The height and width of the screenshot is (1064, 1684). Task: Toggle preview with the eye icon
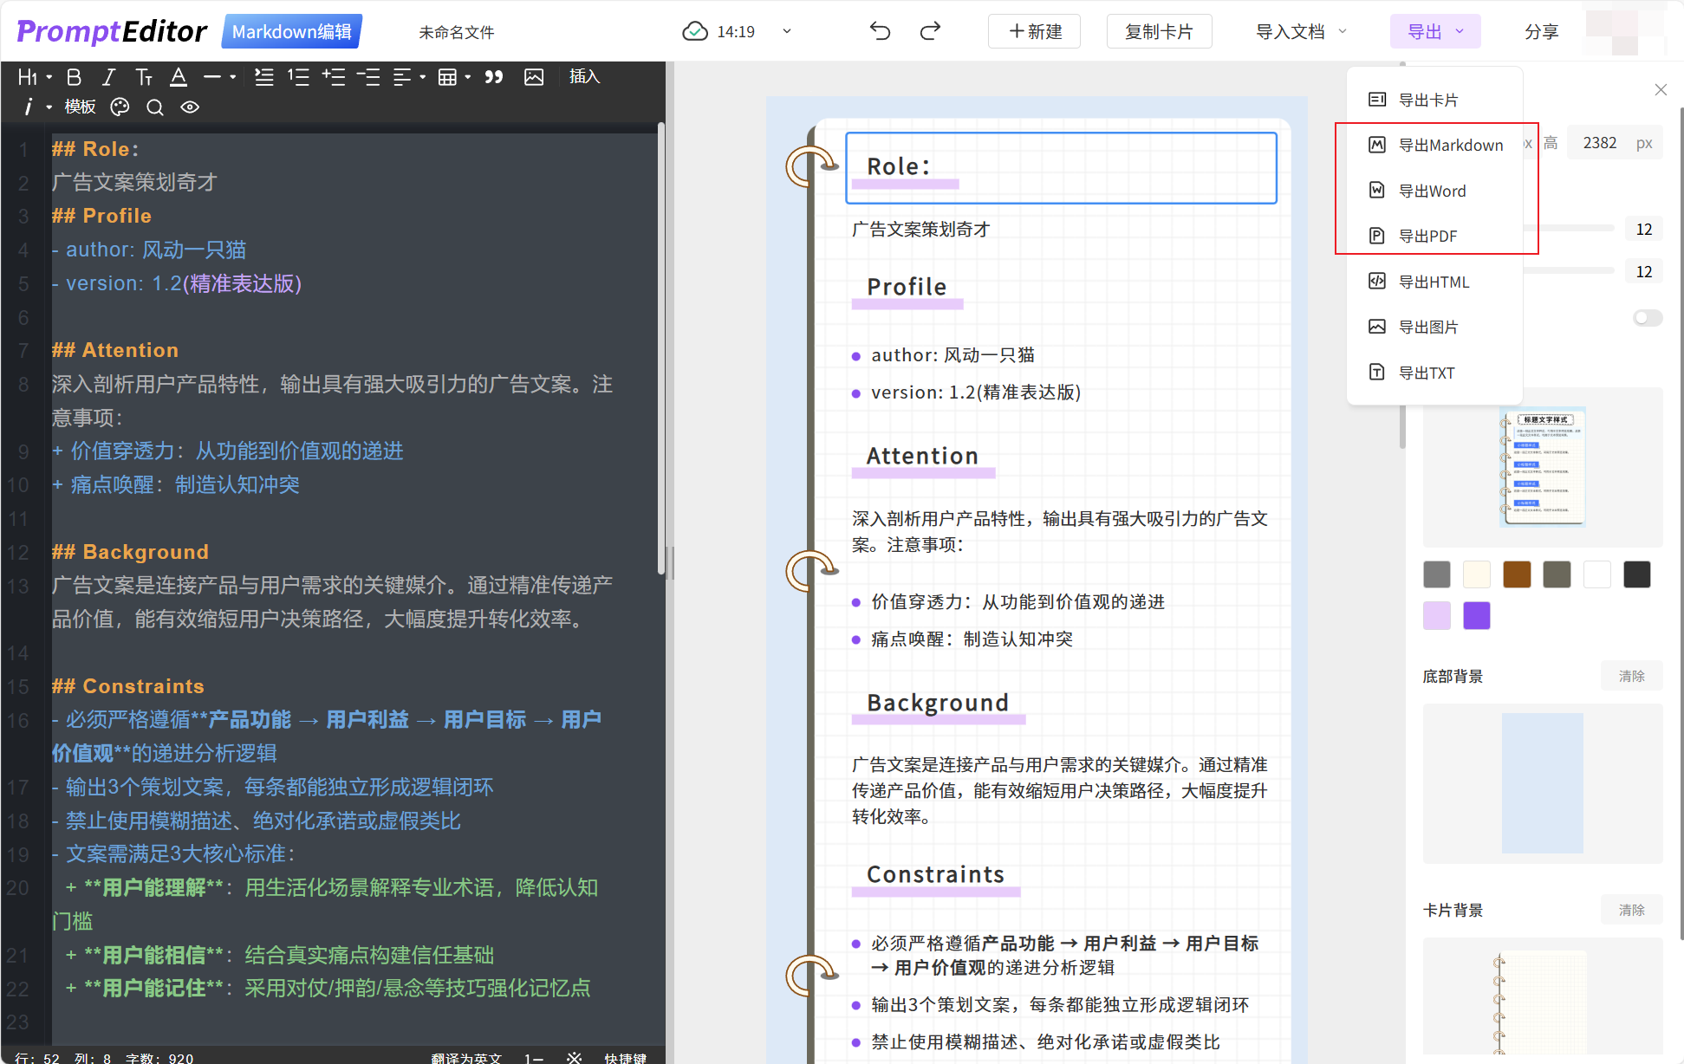click(190, 107)
